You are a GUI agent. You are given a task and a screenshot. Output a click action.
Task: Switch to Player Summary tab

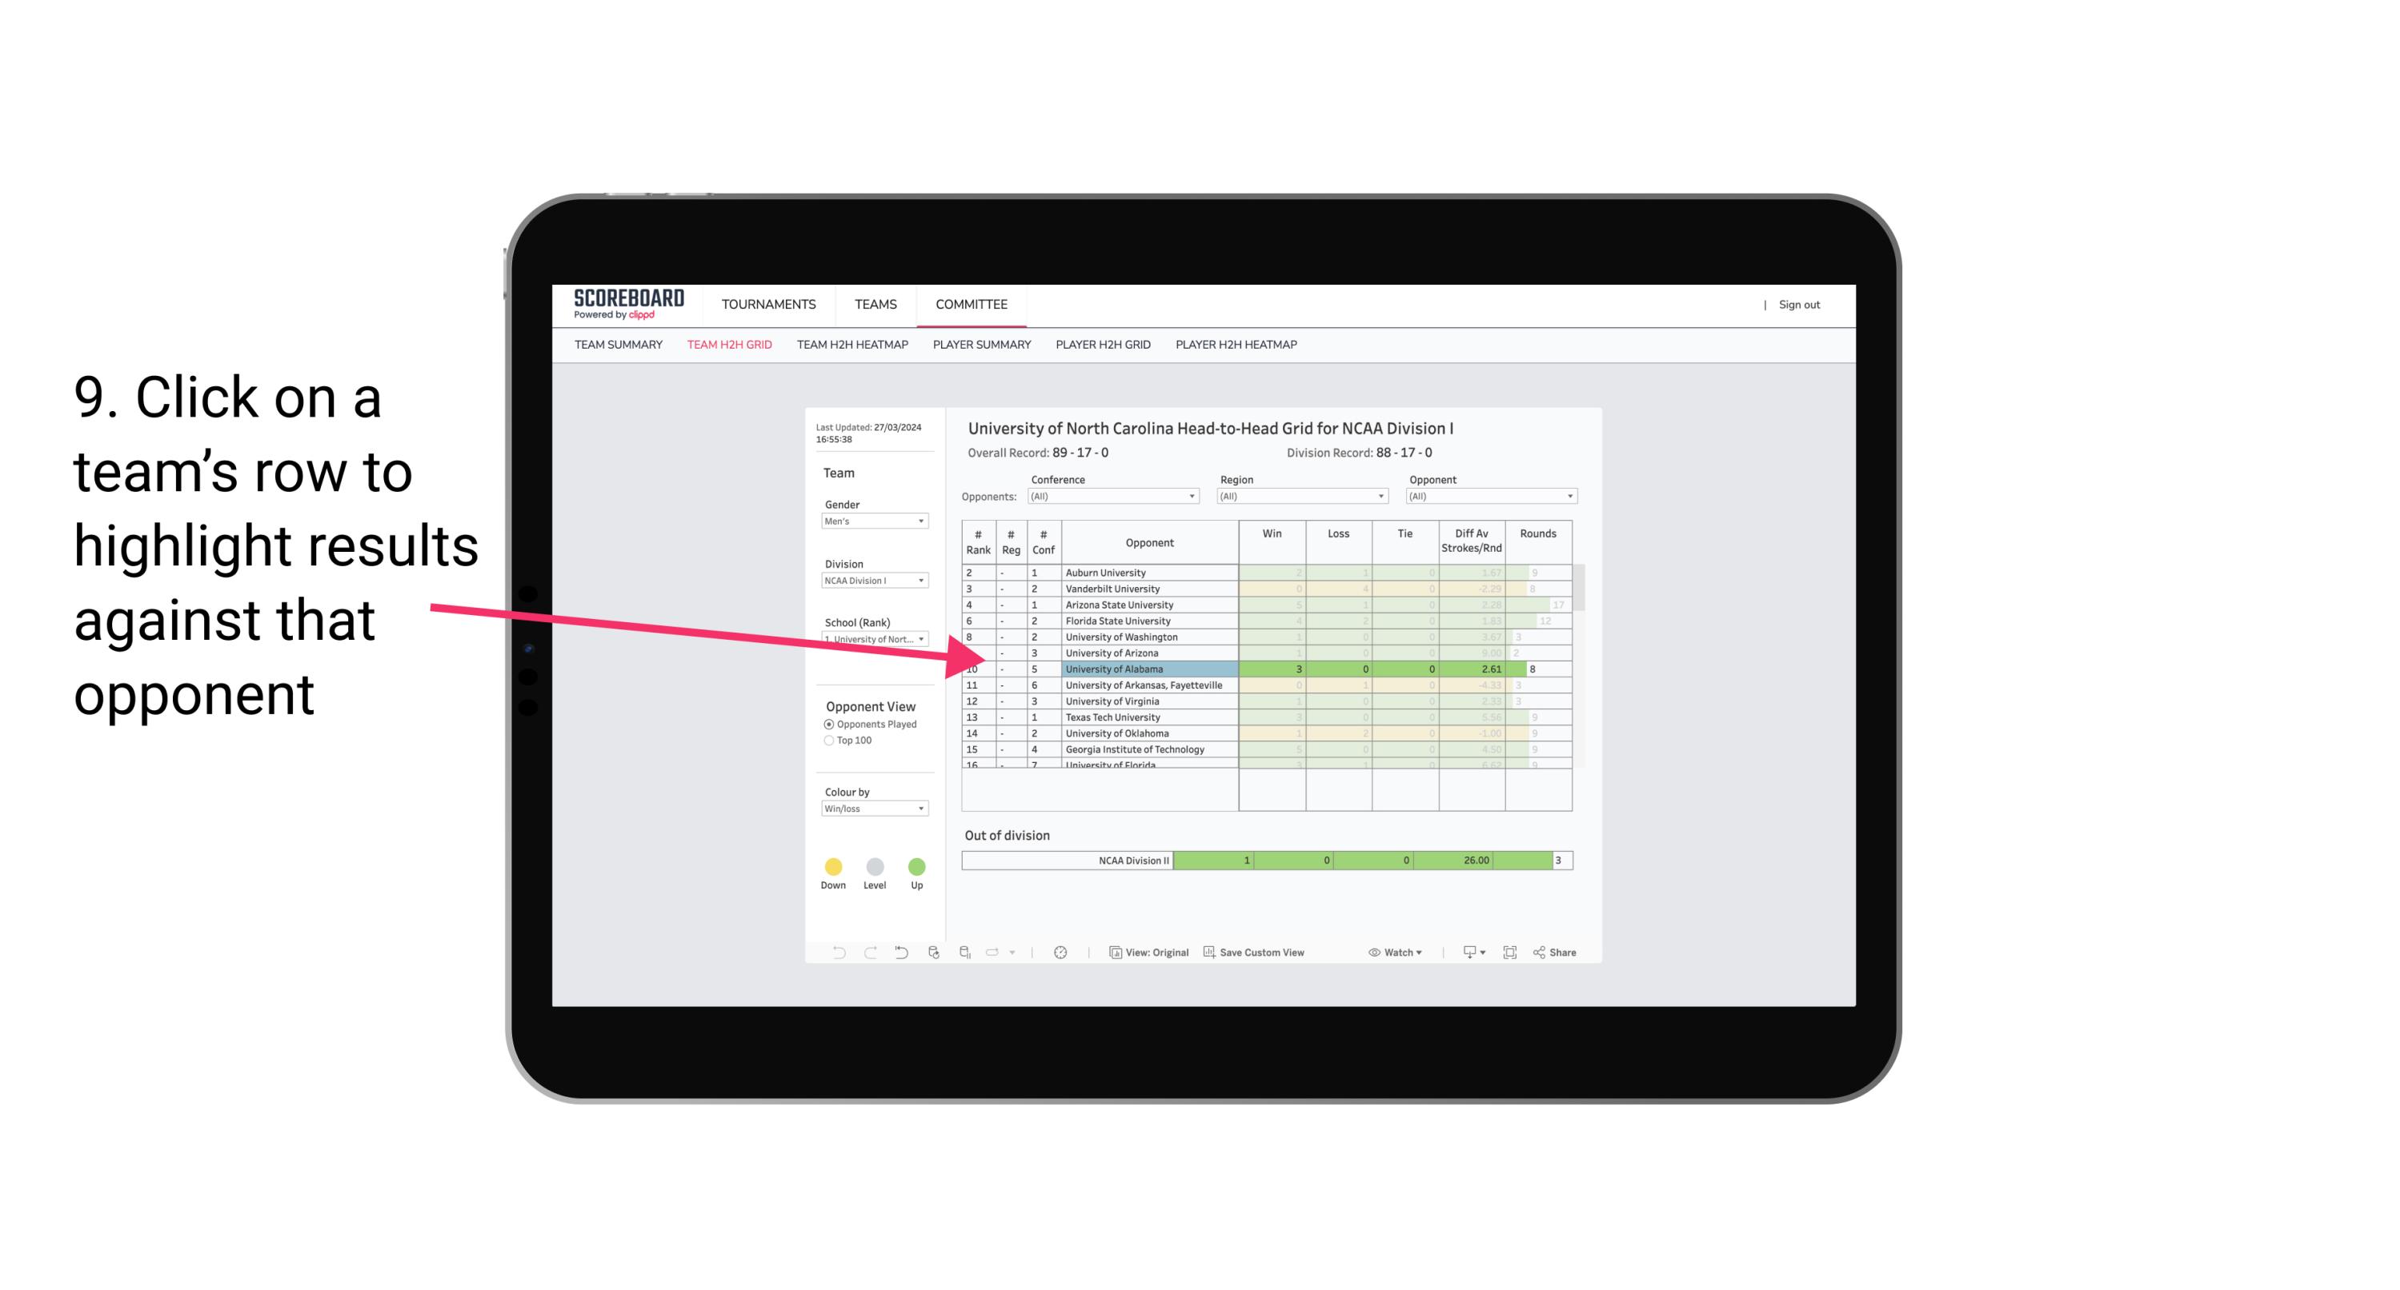(980, 345)
